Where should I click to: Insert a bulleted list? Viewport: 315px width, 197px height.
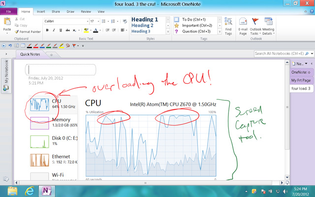coord(104,21)
